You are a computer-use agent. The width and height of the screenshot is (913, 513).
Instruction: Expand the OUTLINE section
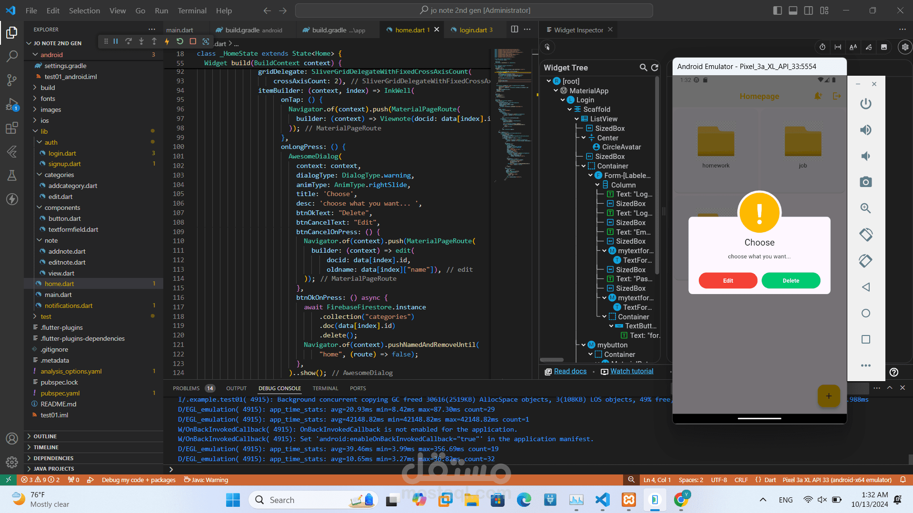[x=45, y=436]
